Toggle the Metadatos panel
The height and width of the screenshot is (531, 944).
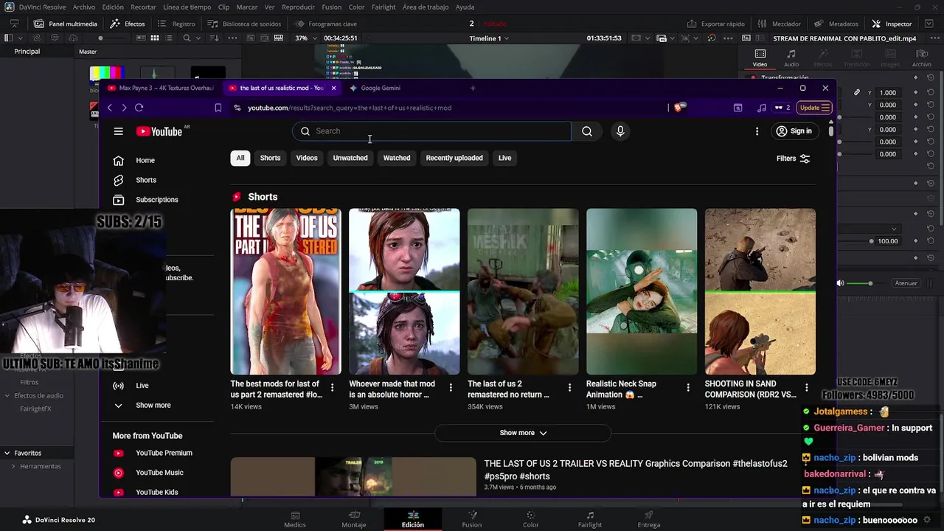click(836, 24)
